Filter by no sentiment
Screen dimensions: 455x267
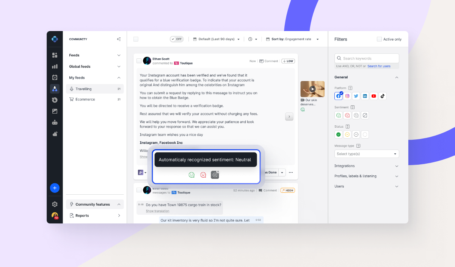[x=365, y=115]
